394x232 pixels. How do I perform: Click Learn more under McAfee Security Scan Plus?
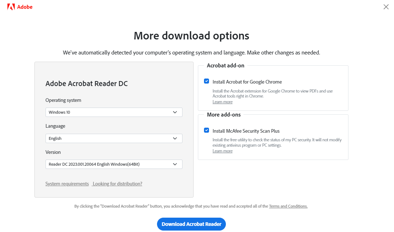point(222,151)
